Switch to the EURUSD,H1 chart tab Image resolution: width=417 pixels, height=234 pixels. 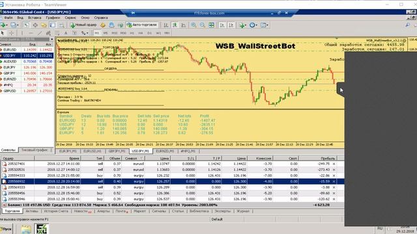(x=93, y=151)
